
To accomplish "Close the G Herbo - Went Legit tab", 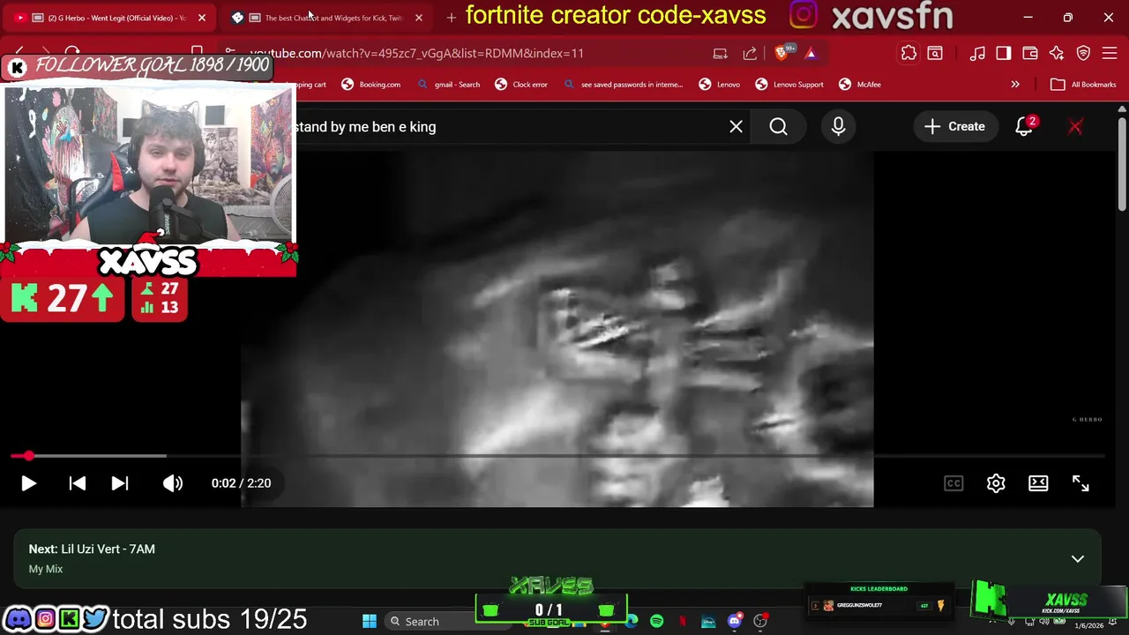I will tap(201, 18).
